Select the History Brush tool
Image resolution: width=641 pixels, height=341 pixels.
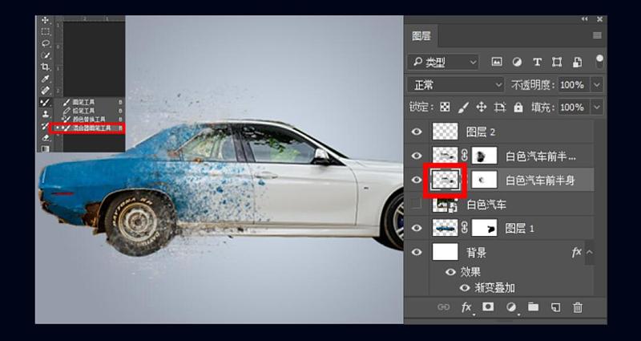tap(46, 126)
